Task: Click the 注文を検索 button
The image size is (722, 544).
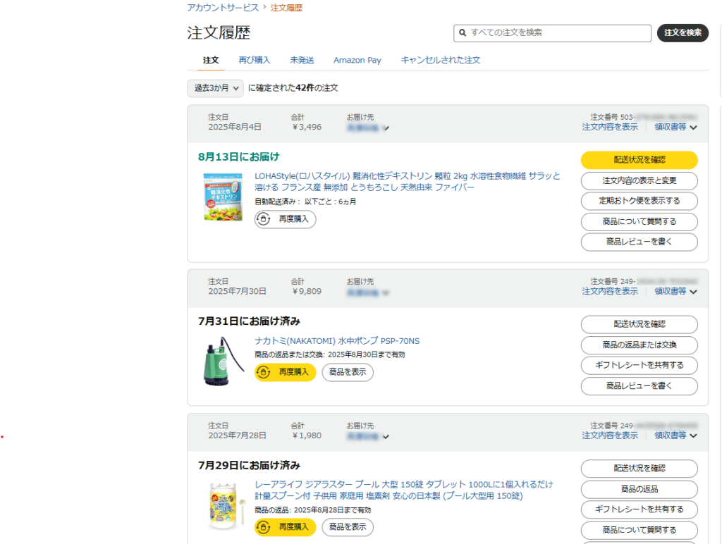Action: [x=683, y=32]
